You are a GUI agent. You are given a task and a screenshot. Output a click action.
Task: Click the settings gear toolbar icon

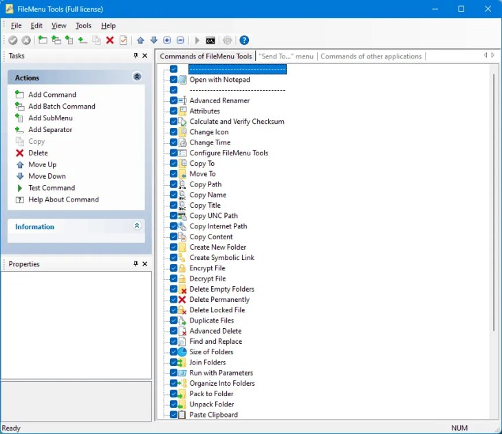pos(228,40)
